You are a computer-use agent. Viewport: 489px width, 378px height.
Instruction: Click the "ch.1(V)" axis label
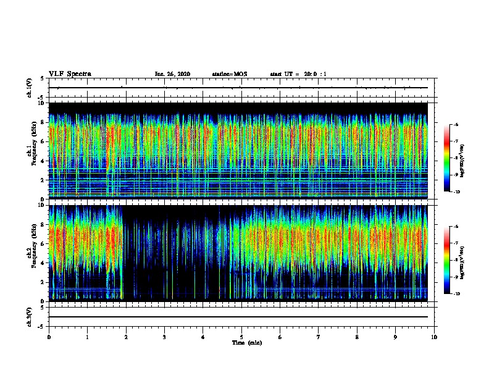30,88
